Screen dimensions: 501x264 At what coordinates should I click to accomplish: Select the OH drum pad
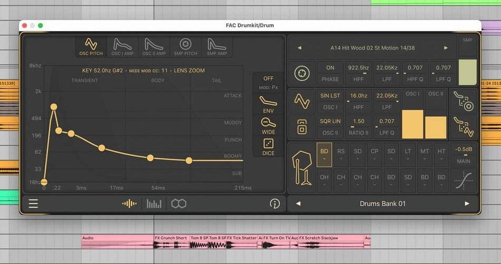click(x=324, y=181)
